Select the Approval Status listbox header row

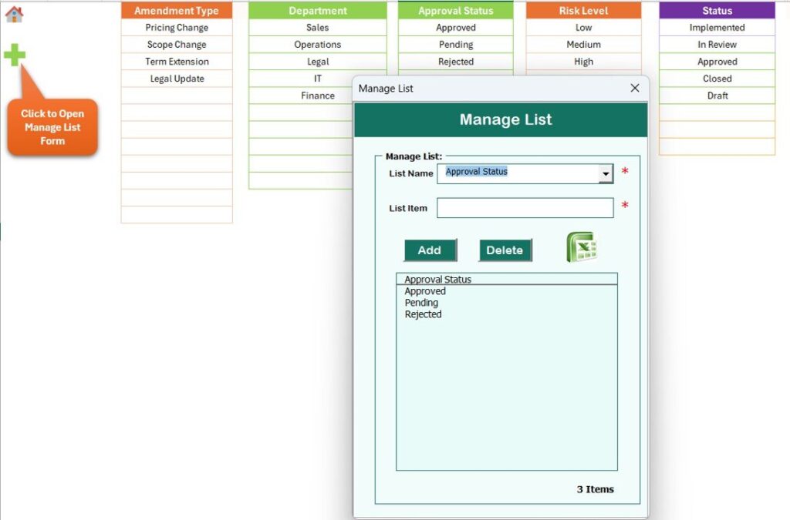[506, 279]
